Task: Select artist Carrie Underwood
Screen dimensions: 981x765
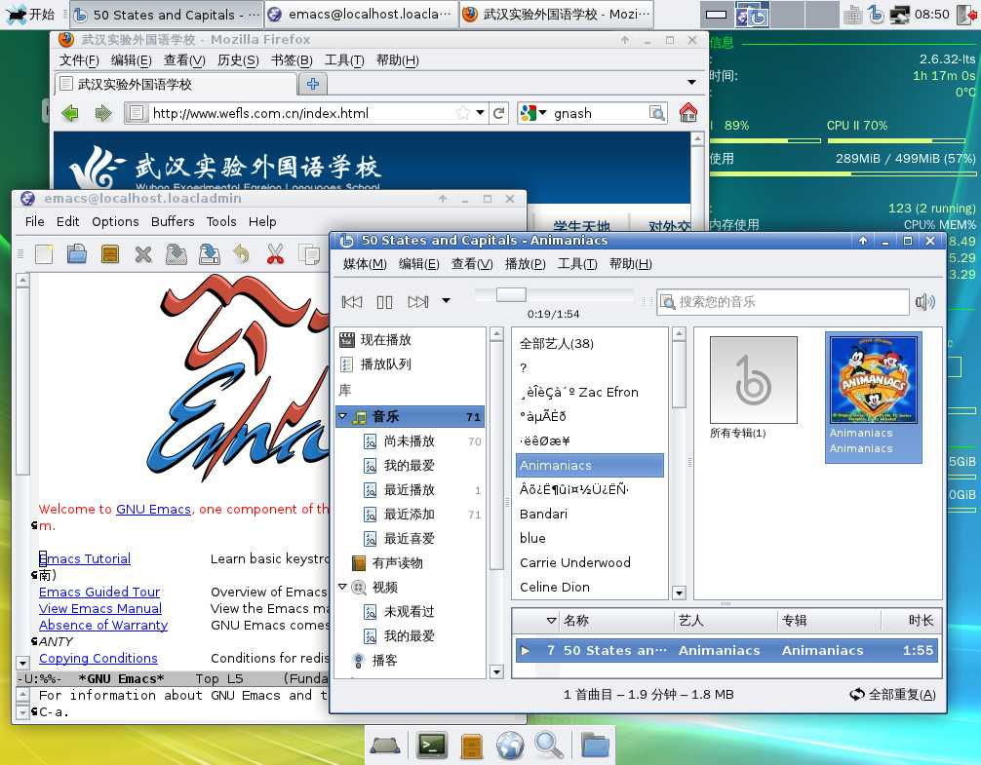Action: pos(575,562)
